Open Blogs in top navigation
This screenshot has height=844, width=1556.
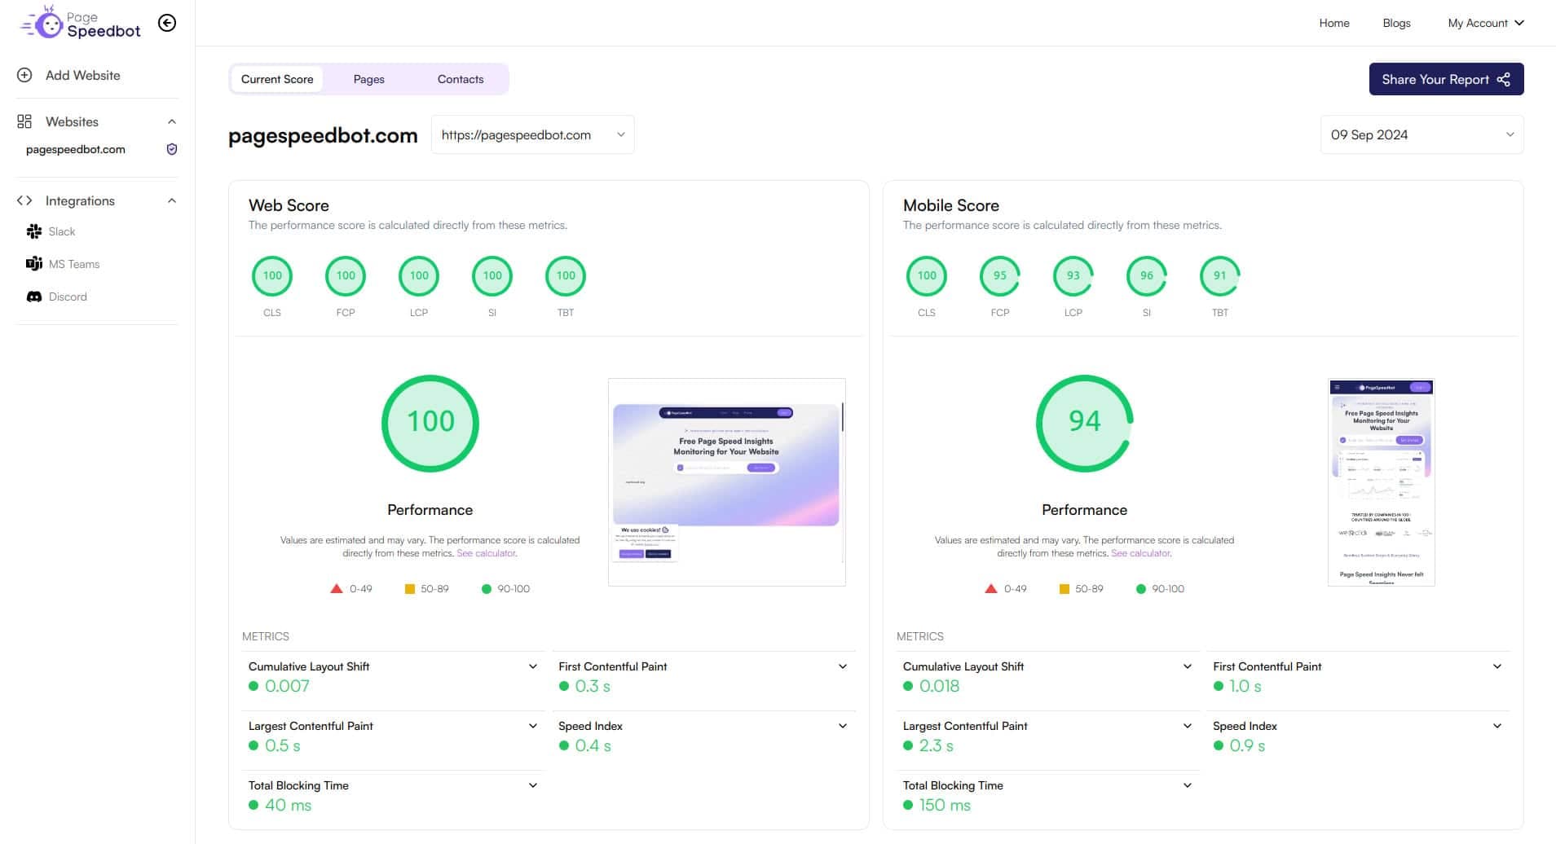point(1396,23)
